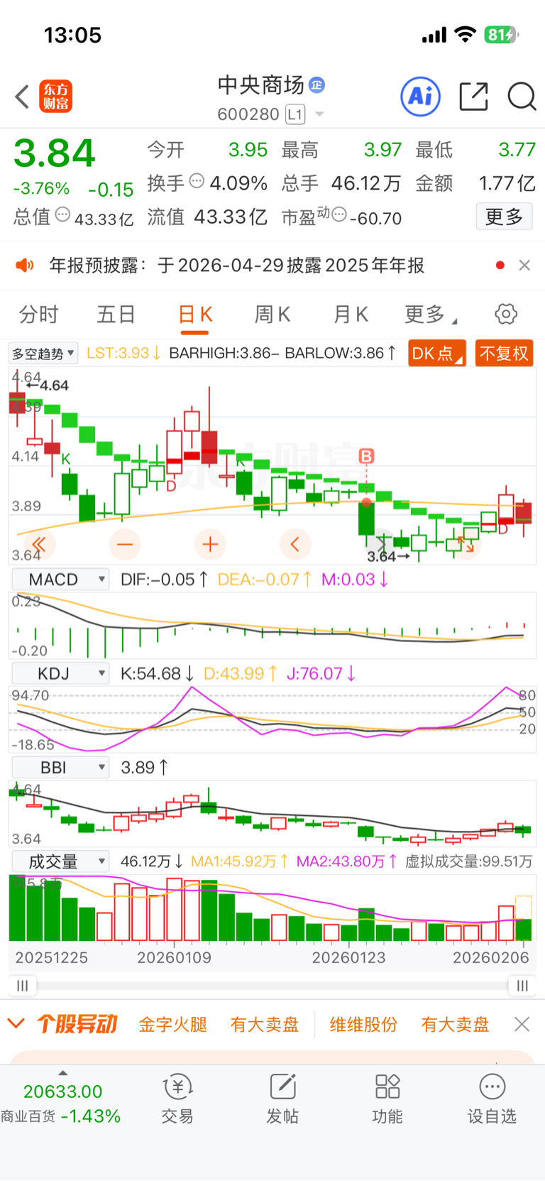Expand the 更多 chart period menu

(430, 314)
